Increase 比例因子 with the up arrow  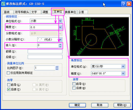(57, 67)
